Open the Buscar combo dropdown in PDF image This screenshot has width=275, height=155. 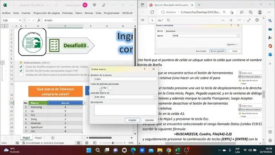(238, 36)
